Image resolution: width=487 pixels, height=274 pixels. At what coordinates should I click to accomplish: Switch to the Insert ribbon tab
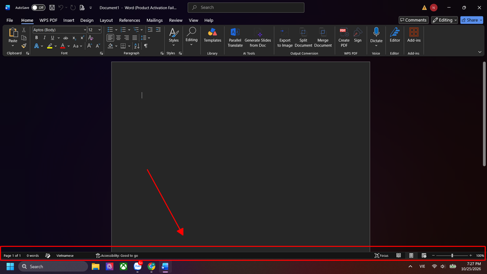point(68,20)
